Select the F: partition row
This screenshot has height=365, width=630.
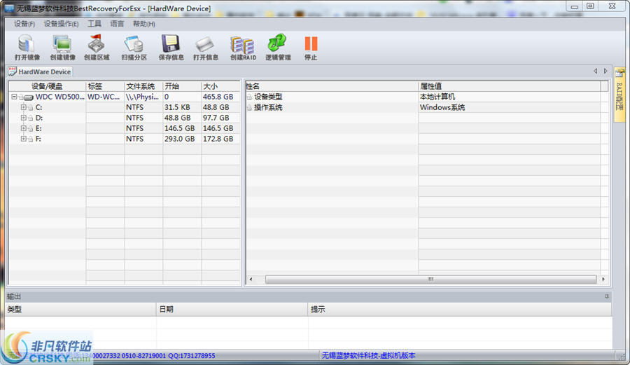pos(125,139)
